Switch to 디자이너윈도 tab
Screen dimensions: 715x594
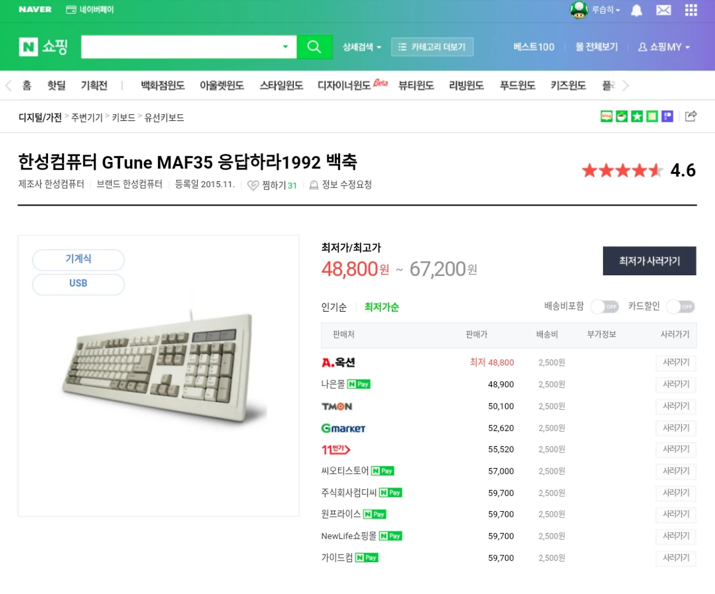coord(344,85)
